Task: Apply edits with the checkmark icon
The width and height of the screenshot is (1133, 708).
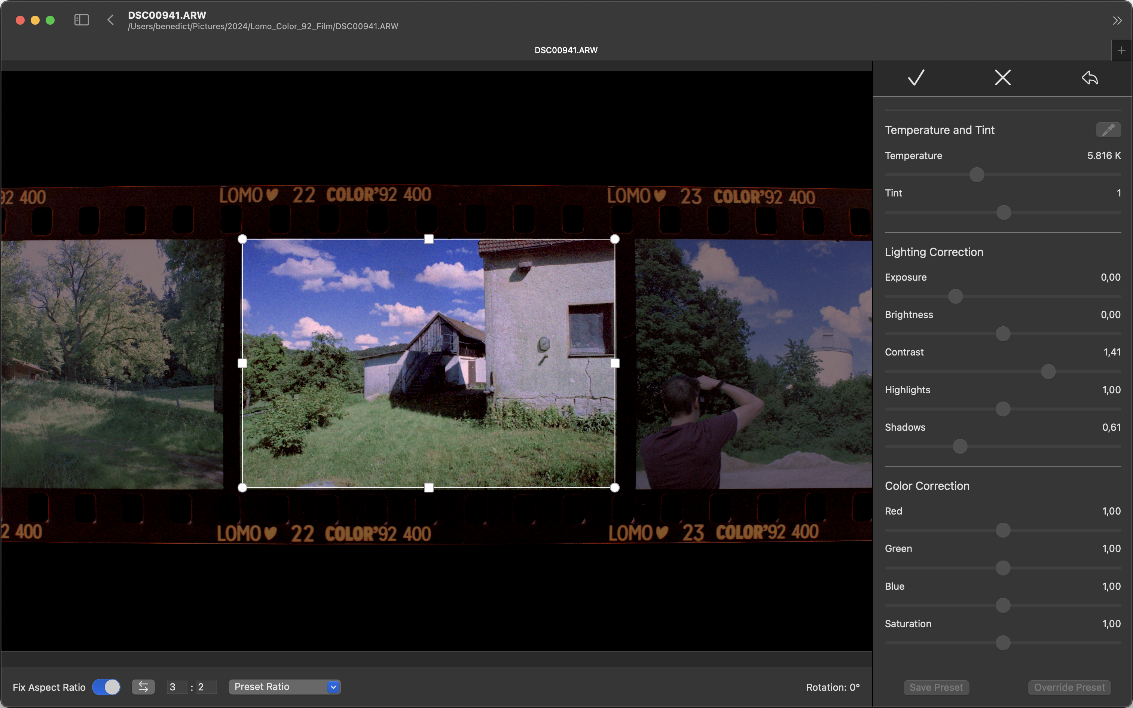Action: click(916, 78)
